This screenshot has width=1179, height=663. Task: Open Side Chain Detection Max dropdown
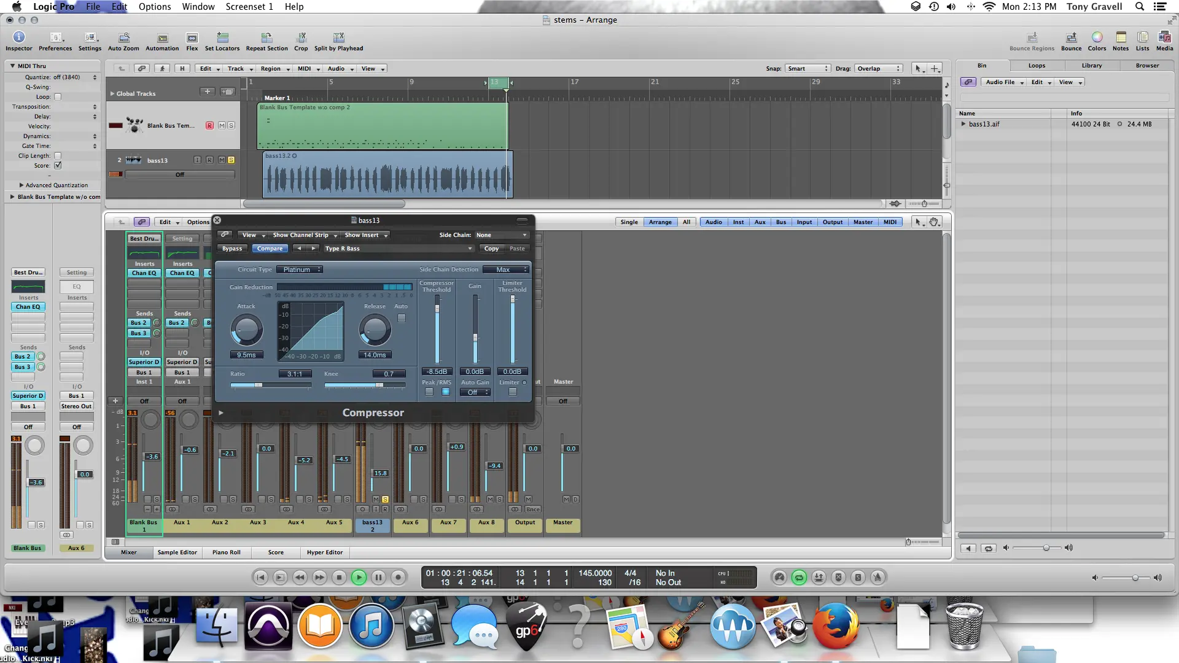tap(505, 269)
